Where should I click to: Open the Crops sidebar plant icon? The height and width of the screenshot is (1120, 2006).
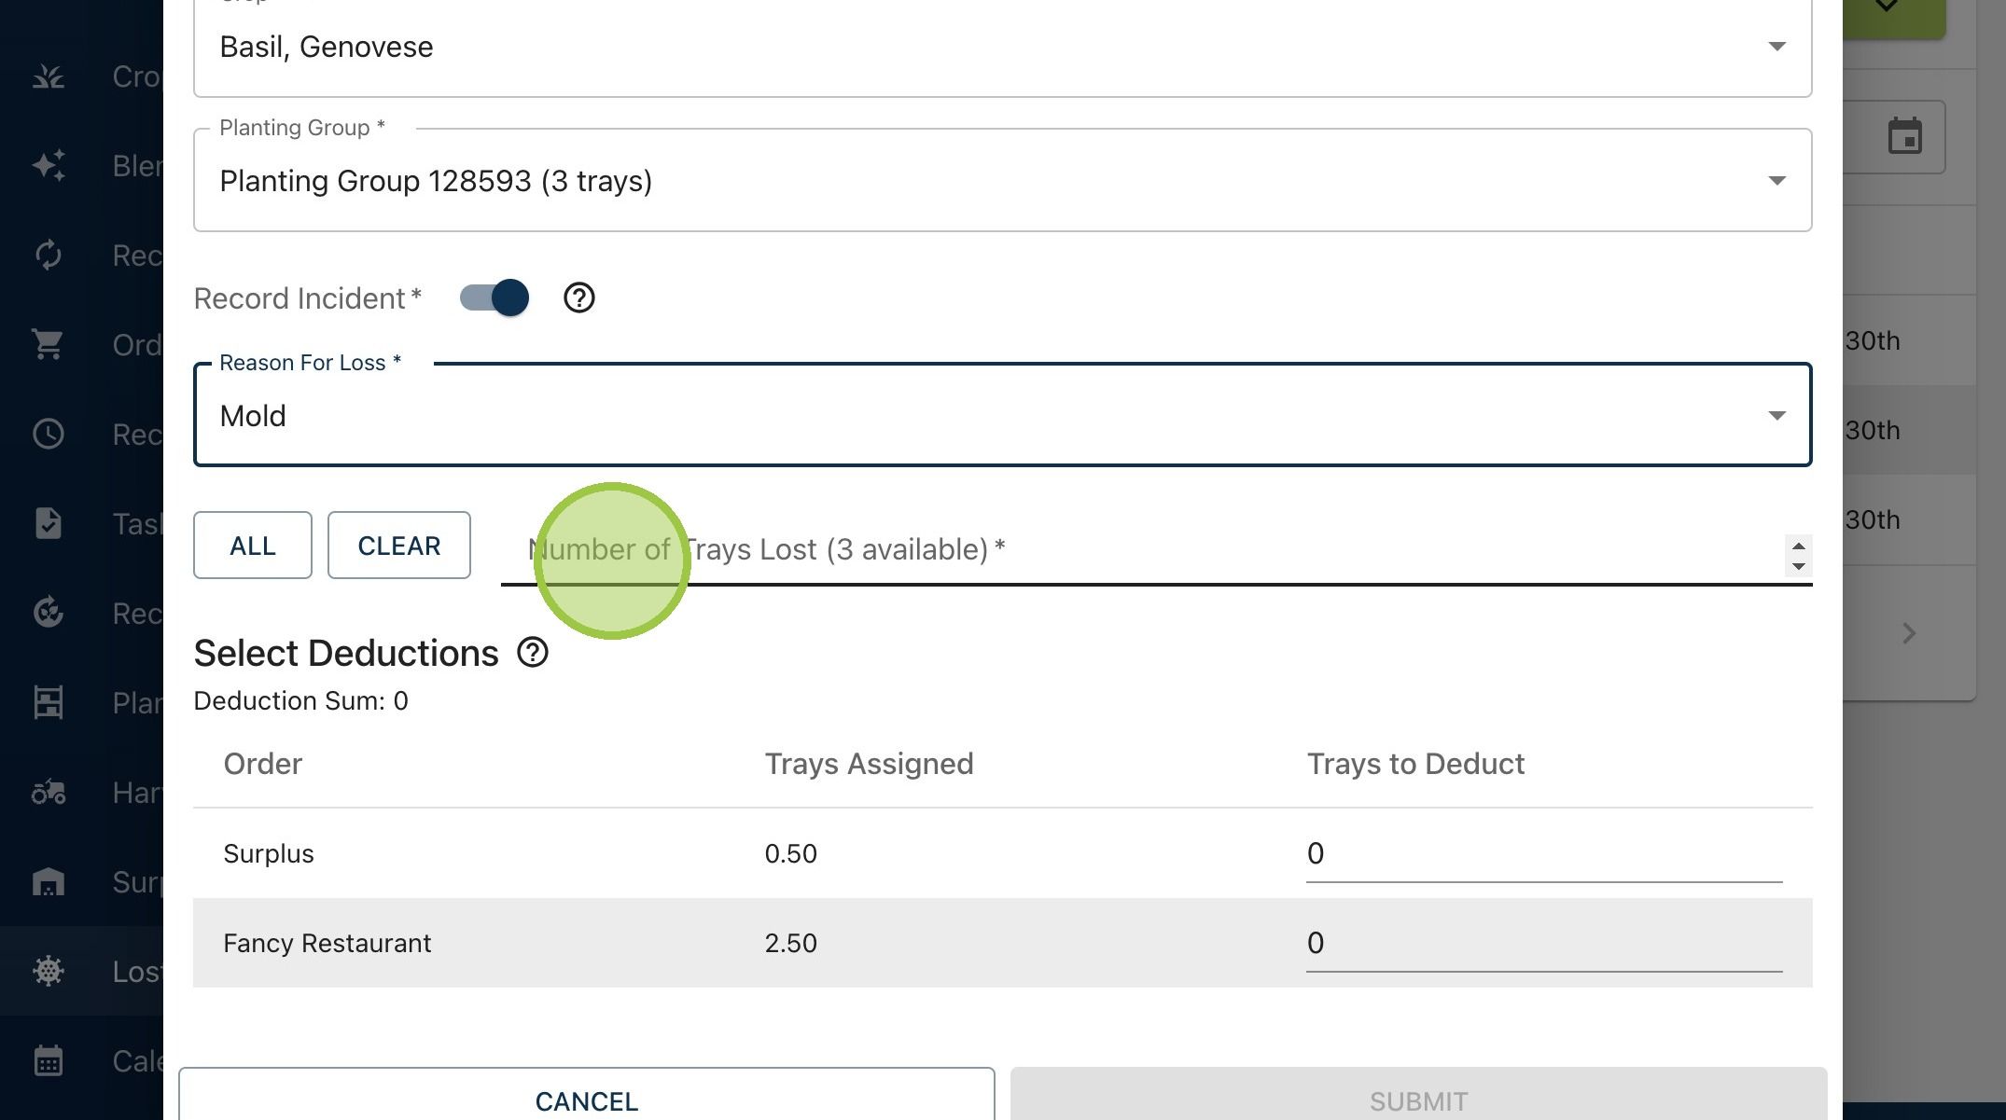tap(49, 76)
